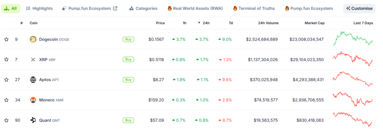Select the Terminal of Truths tab

pos(254,8)
